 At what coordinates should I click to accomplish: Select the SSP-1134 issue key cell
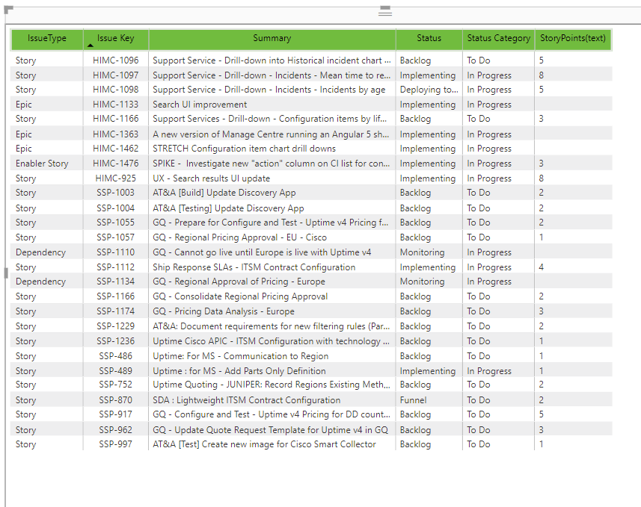116,282
